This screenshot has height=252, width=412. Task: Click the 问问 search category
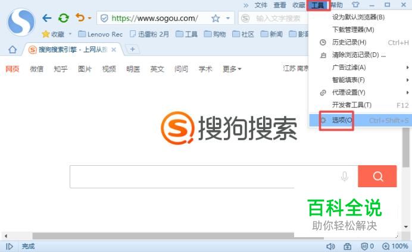coord(182,69)
